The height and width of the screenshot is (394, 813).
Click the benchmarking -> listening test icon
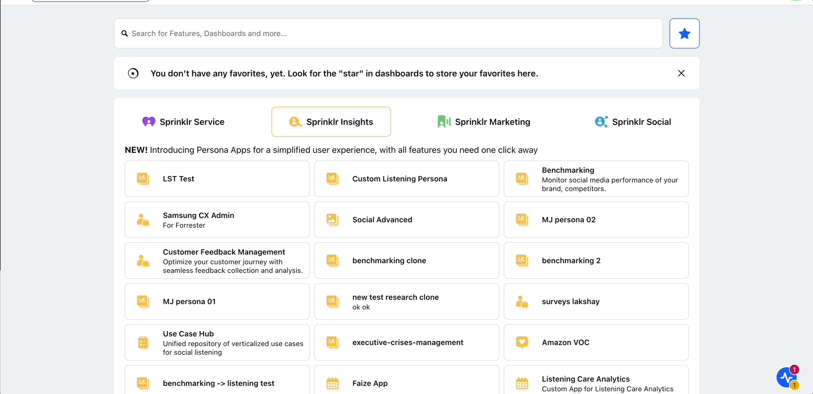(x=143, y=383)
